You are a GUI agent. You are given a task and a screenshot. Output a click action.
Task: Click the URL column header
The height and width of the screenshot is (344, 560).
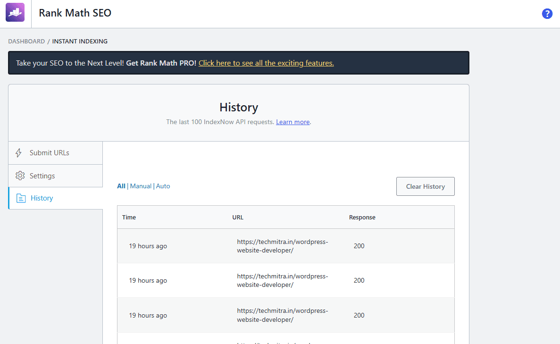tap(238, 217)
